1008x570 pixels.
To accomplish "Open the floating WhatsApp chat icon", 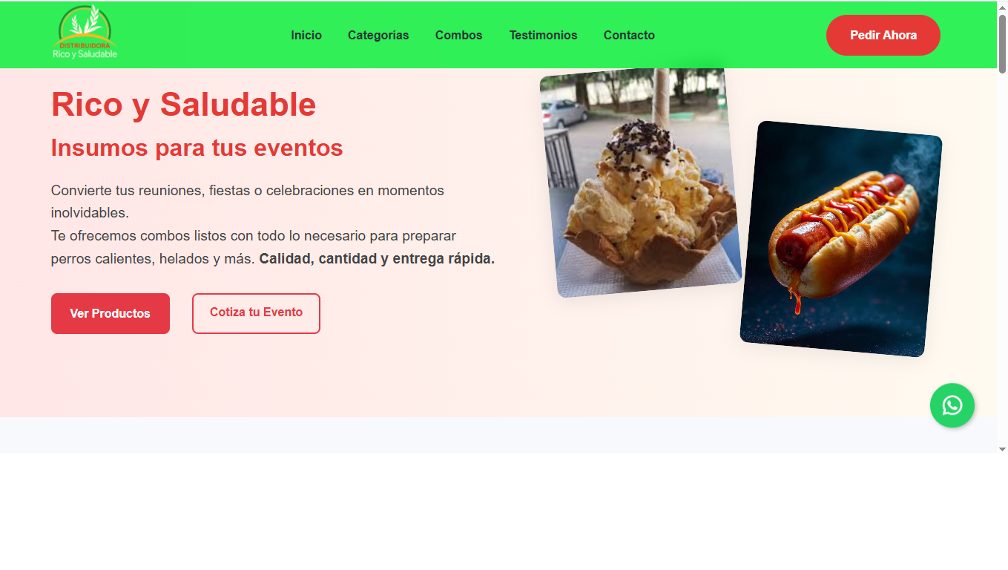I will click(952, 405).
